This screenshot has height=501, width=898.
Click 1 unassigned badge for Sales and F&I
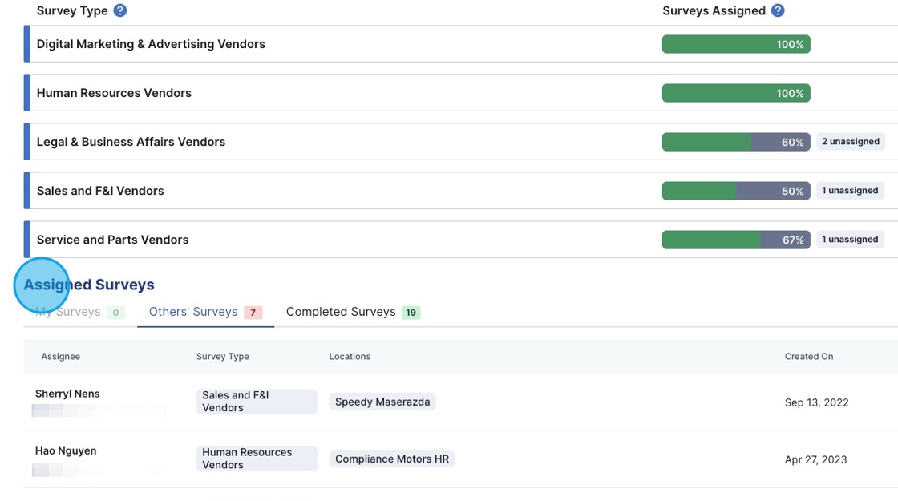point(850,191)
